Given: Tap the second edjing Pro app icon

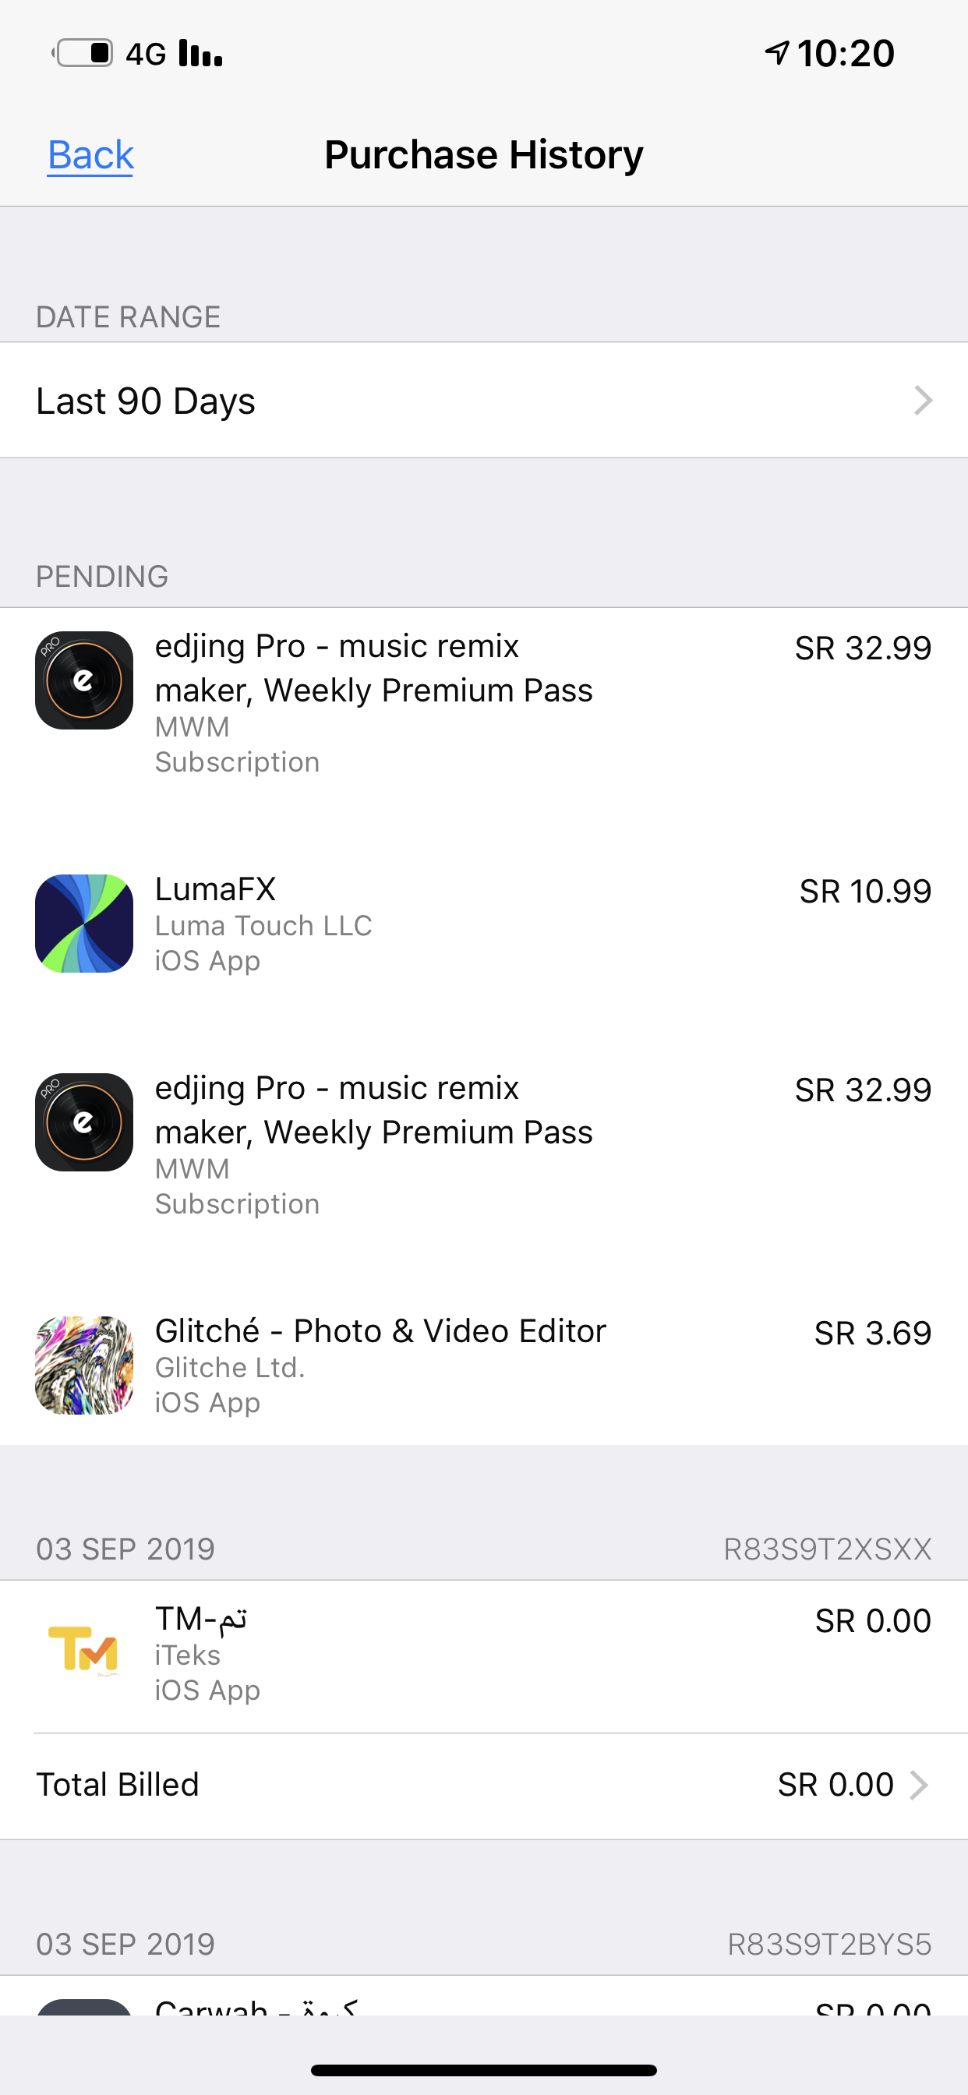Looking at the screenshot, I should pyautogui.click(x=84, y=1122).
